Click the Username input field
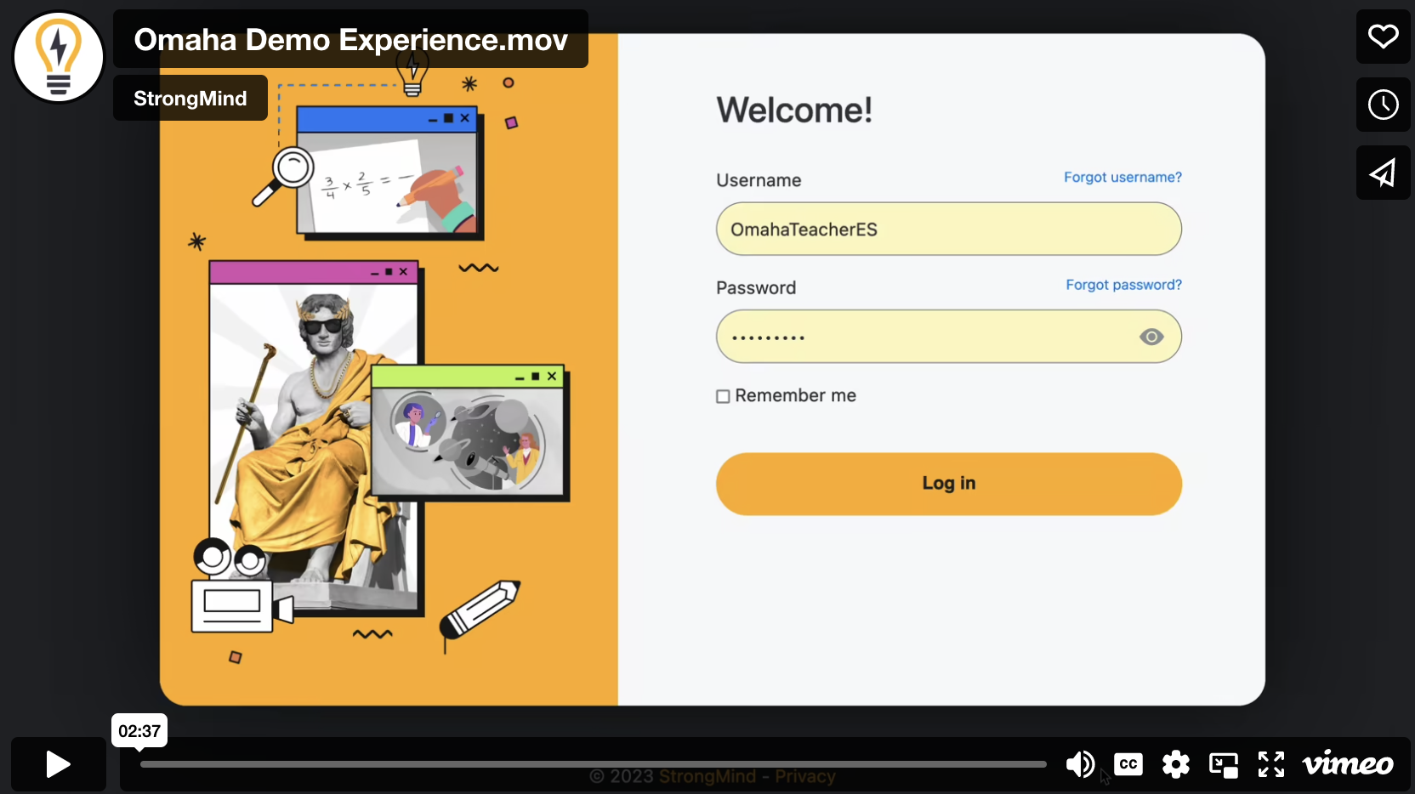1415x794 pixels. coord(949,229)
